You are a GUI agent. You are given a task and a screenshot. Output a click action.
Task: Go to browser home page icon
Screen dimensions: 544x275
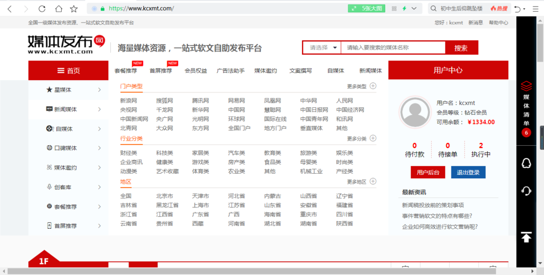[59, 9]
